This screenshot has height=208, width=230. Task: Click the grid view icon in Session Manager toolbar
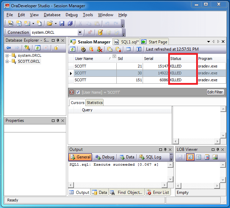128,49
